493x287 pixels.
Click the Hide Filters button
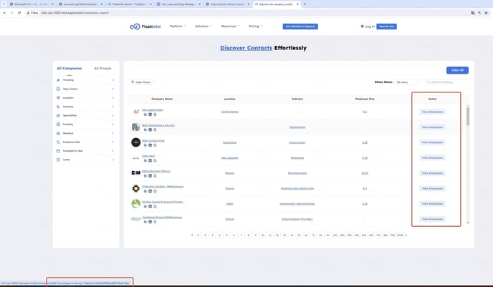[x=140, y=82]
